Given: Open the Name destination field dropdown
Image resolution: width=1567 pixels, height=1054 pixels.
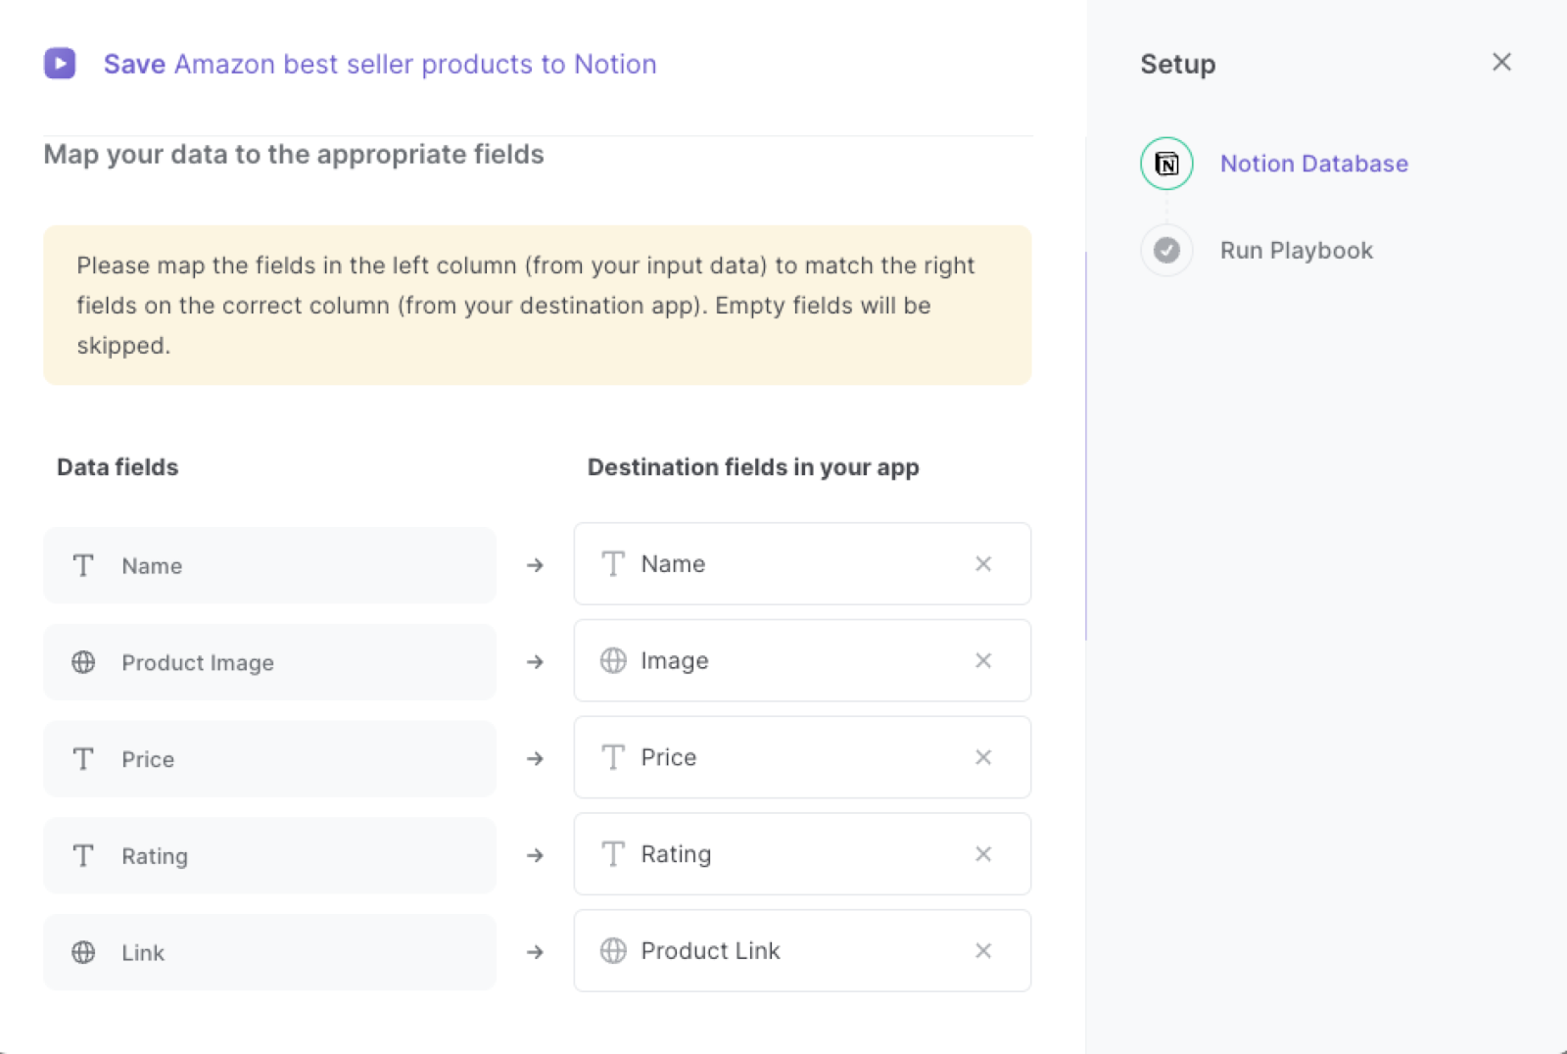Looking at the screenshot, I should click(x=802, y=564).
